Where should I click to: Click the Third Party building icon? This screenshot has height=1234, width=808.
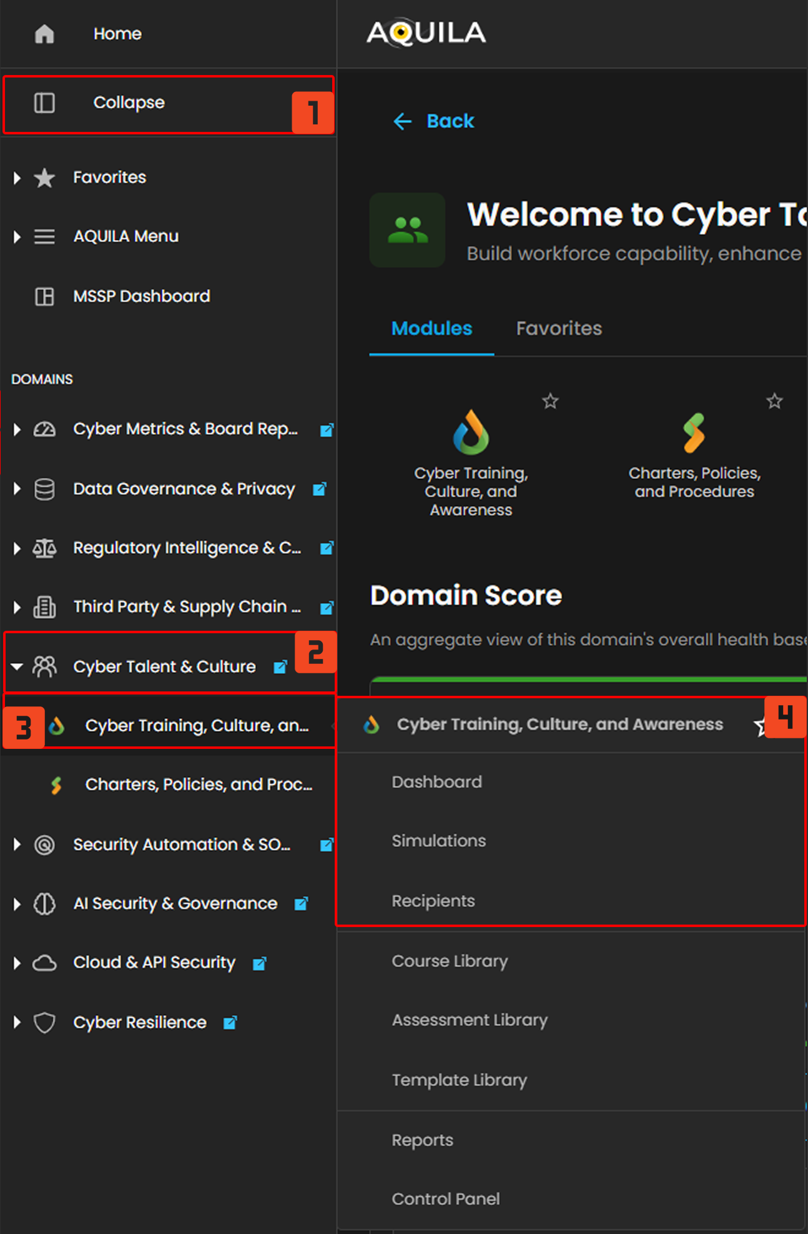44,607
